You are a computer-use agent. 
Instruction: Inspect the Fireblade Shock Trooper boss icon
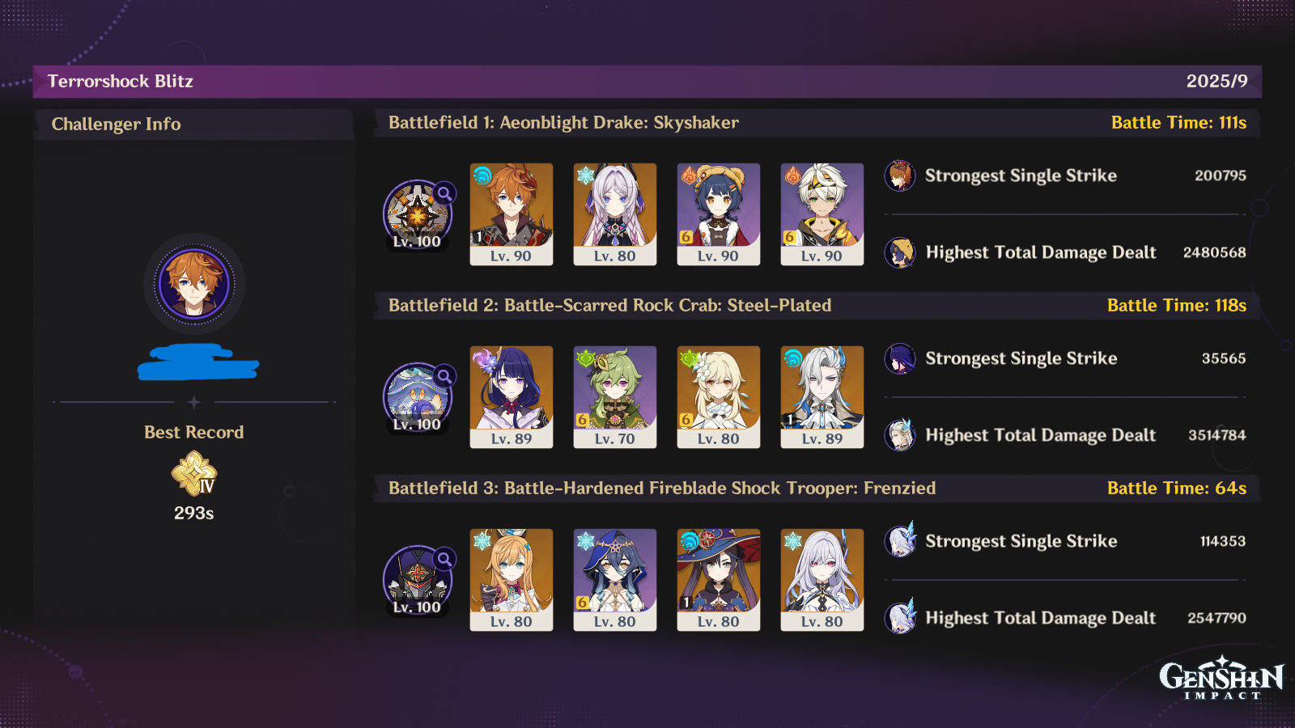coord(418,581)
